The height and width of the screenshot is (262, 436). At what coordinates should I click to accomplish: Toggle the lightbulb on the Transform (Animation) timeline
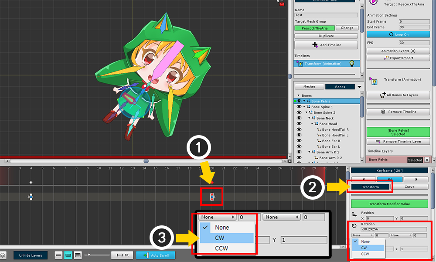[352, 64]
